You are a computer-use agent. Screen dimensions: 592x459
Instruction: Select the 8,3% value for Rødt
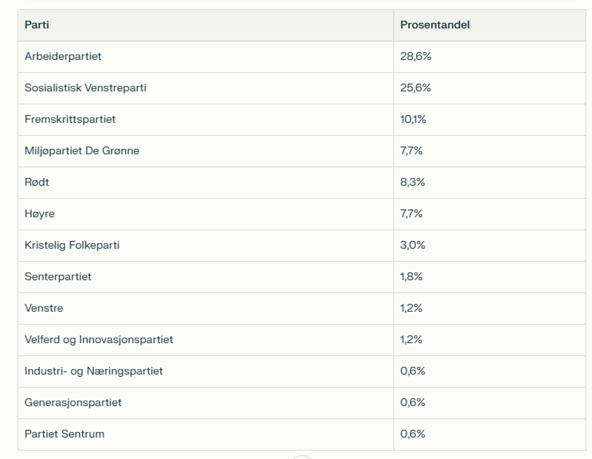point(413,182)
